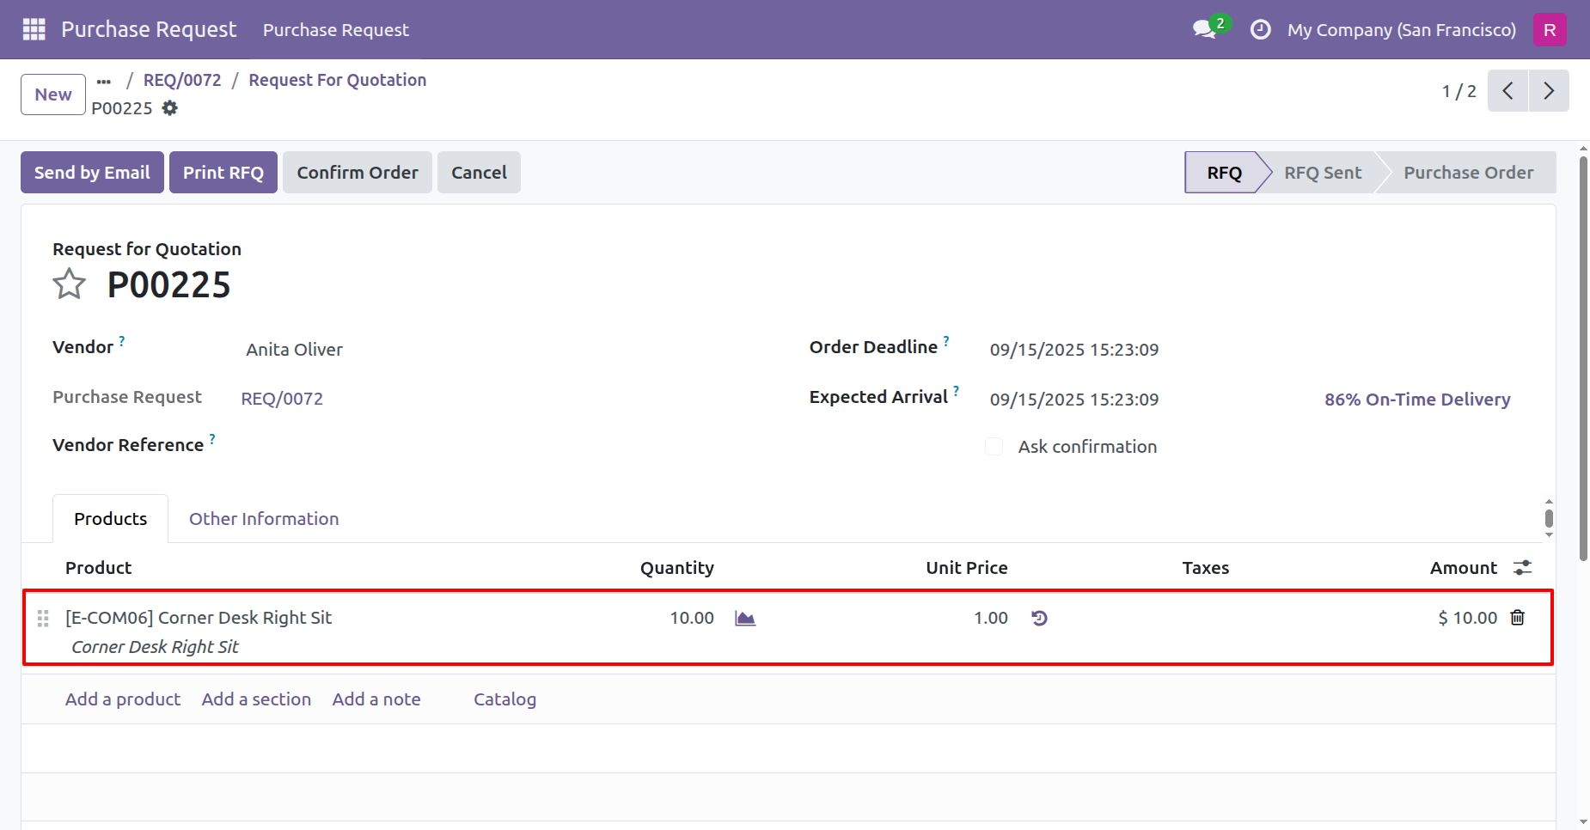Open the apps grid menu icon

pyautogui.click(x=34, y=29)
